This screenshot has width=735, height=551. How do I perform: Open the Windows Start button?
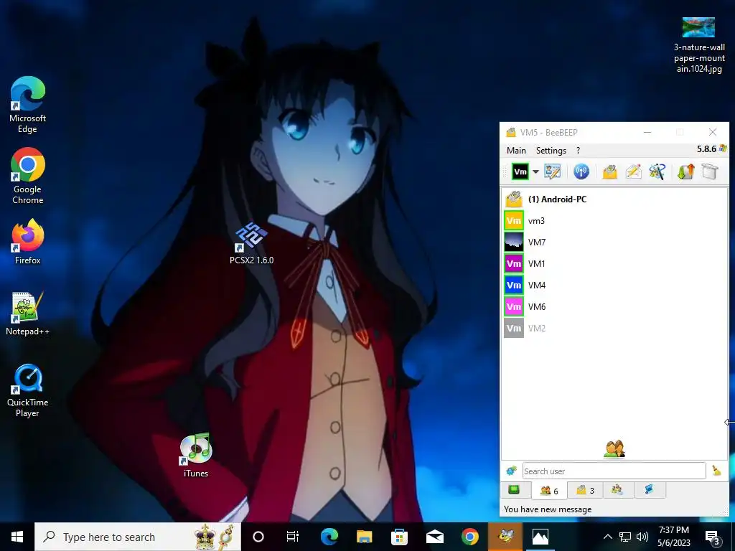click(17, 537)
